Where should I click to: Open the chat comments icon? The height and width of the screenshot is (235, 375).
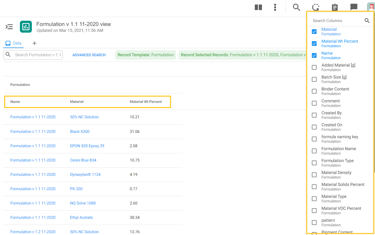[x=354, y=7]
